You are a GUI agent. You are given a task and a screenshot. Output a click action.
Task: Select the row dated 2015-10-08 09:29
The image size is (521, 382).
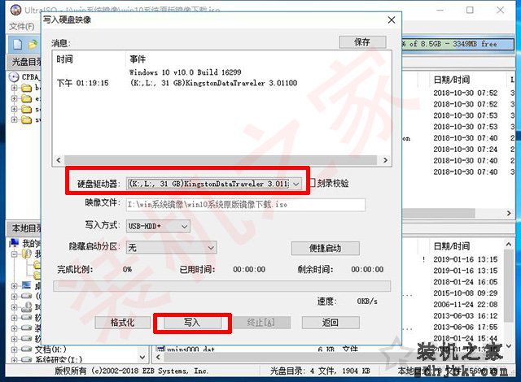click(x=465, y=293)
